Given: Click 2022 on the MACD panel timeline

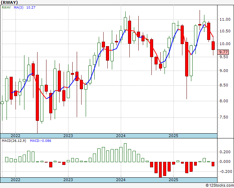Looking at the screenshot, I should tap(15, 180).
